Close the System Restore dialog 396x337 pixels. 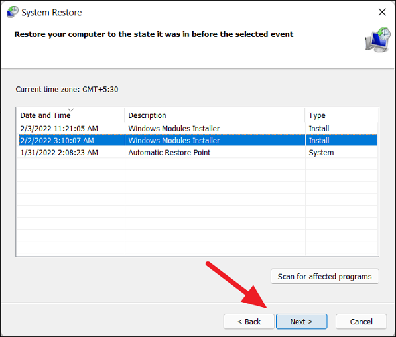pyautogui.click(x=382, y=12)
